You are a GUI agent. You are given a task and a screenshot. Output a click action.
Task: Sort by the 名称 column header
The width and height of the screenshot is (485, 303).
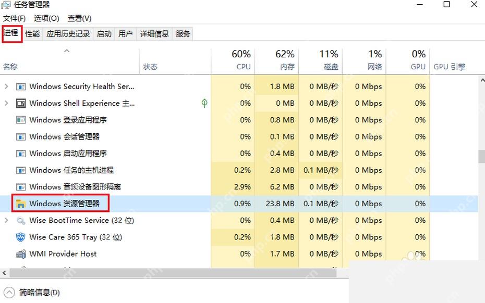(x=69, y=61)
